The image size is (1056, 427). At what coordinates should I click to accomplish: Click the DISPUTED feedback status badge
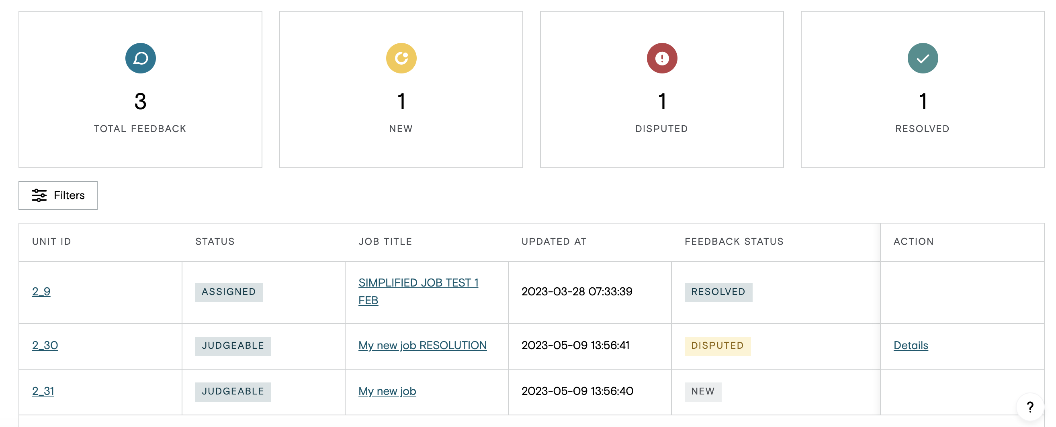[717, 346]
